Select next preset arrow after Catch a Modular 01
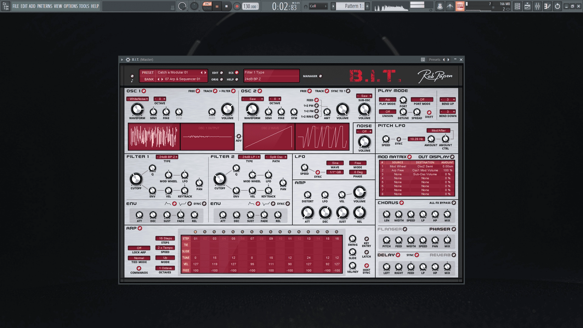 [205, 73]
